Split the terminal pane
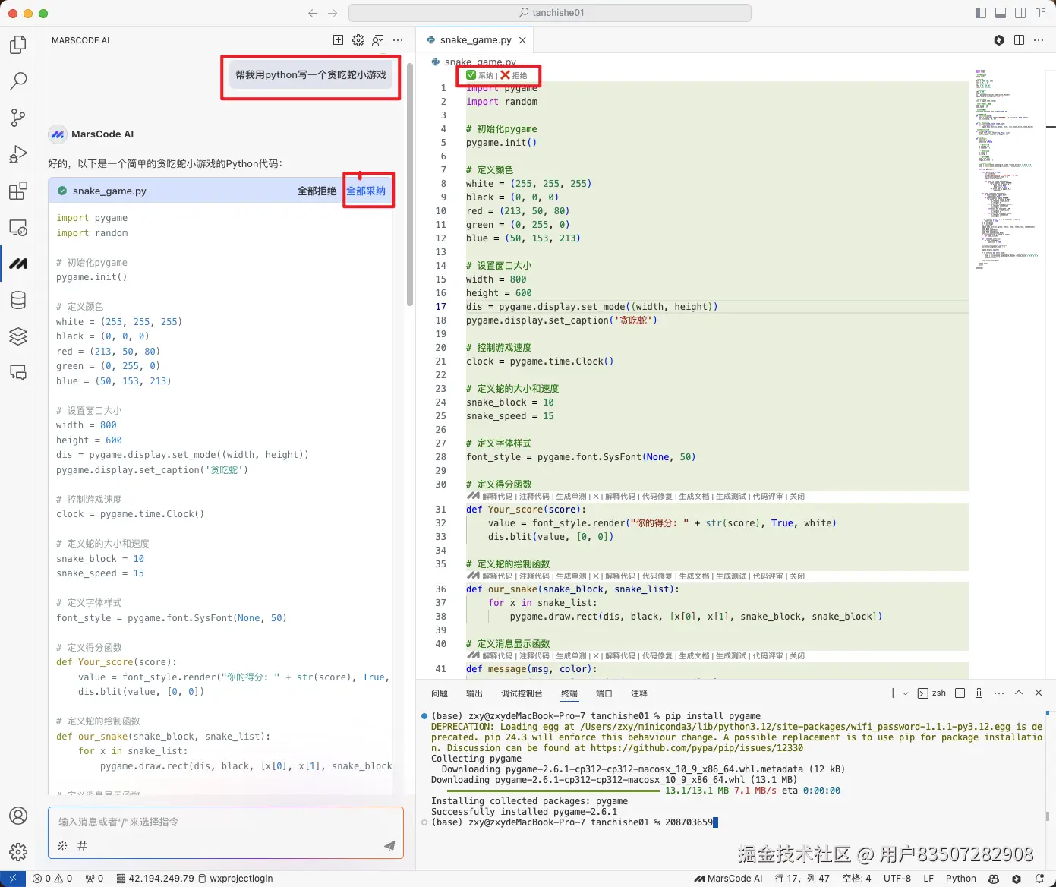This screenshot has height=887, width=1056. (x=960, y=693)
